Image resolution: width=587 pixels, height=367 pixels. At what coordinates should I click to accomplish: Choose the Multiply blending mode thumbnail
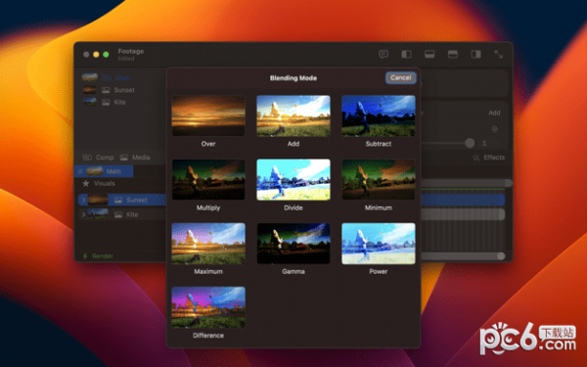tap(208, 179)
